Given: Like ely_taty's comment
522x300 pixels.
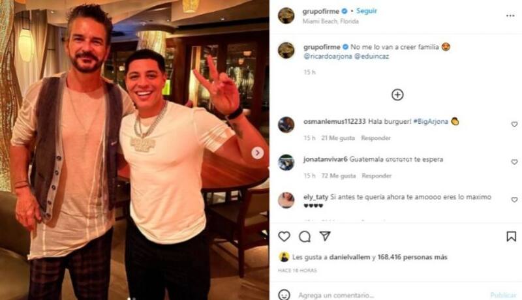Looking at the screenshot, I should click(x=514, y=200).
